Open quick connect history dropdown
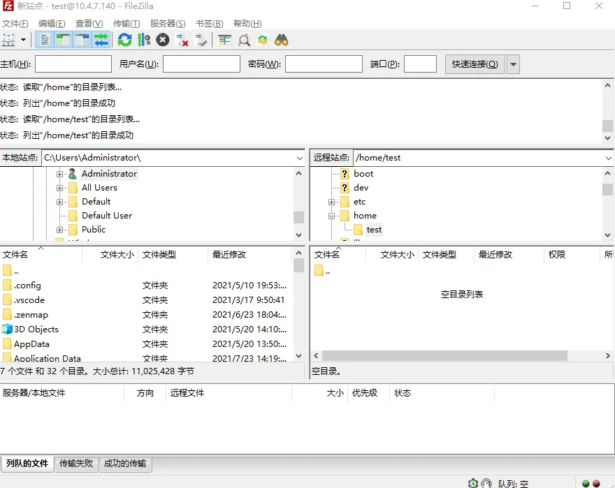615x488 pixels. [514, 64]
